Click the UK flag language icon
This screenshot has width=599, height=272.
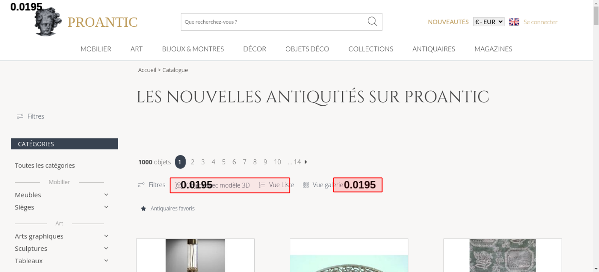(x=514, y=22)
